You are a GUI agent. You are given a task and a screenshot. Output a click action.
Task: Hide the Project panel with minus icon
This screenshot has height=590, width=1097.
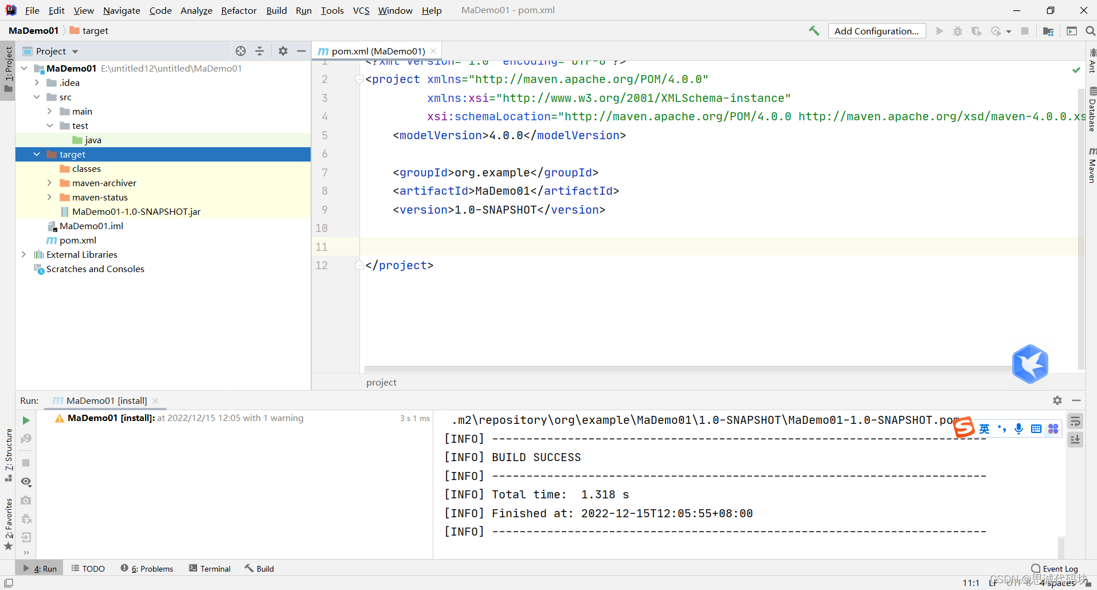coord(301,51)
